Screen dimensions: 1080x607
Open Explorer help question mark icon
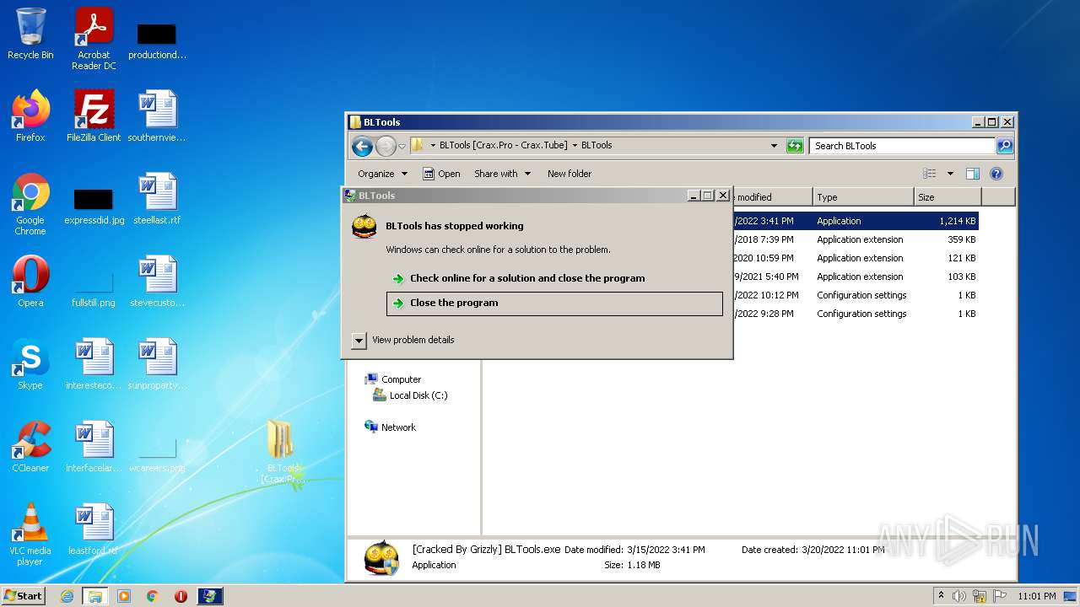(996, 174)
